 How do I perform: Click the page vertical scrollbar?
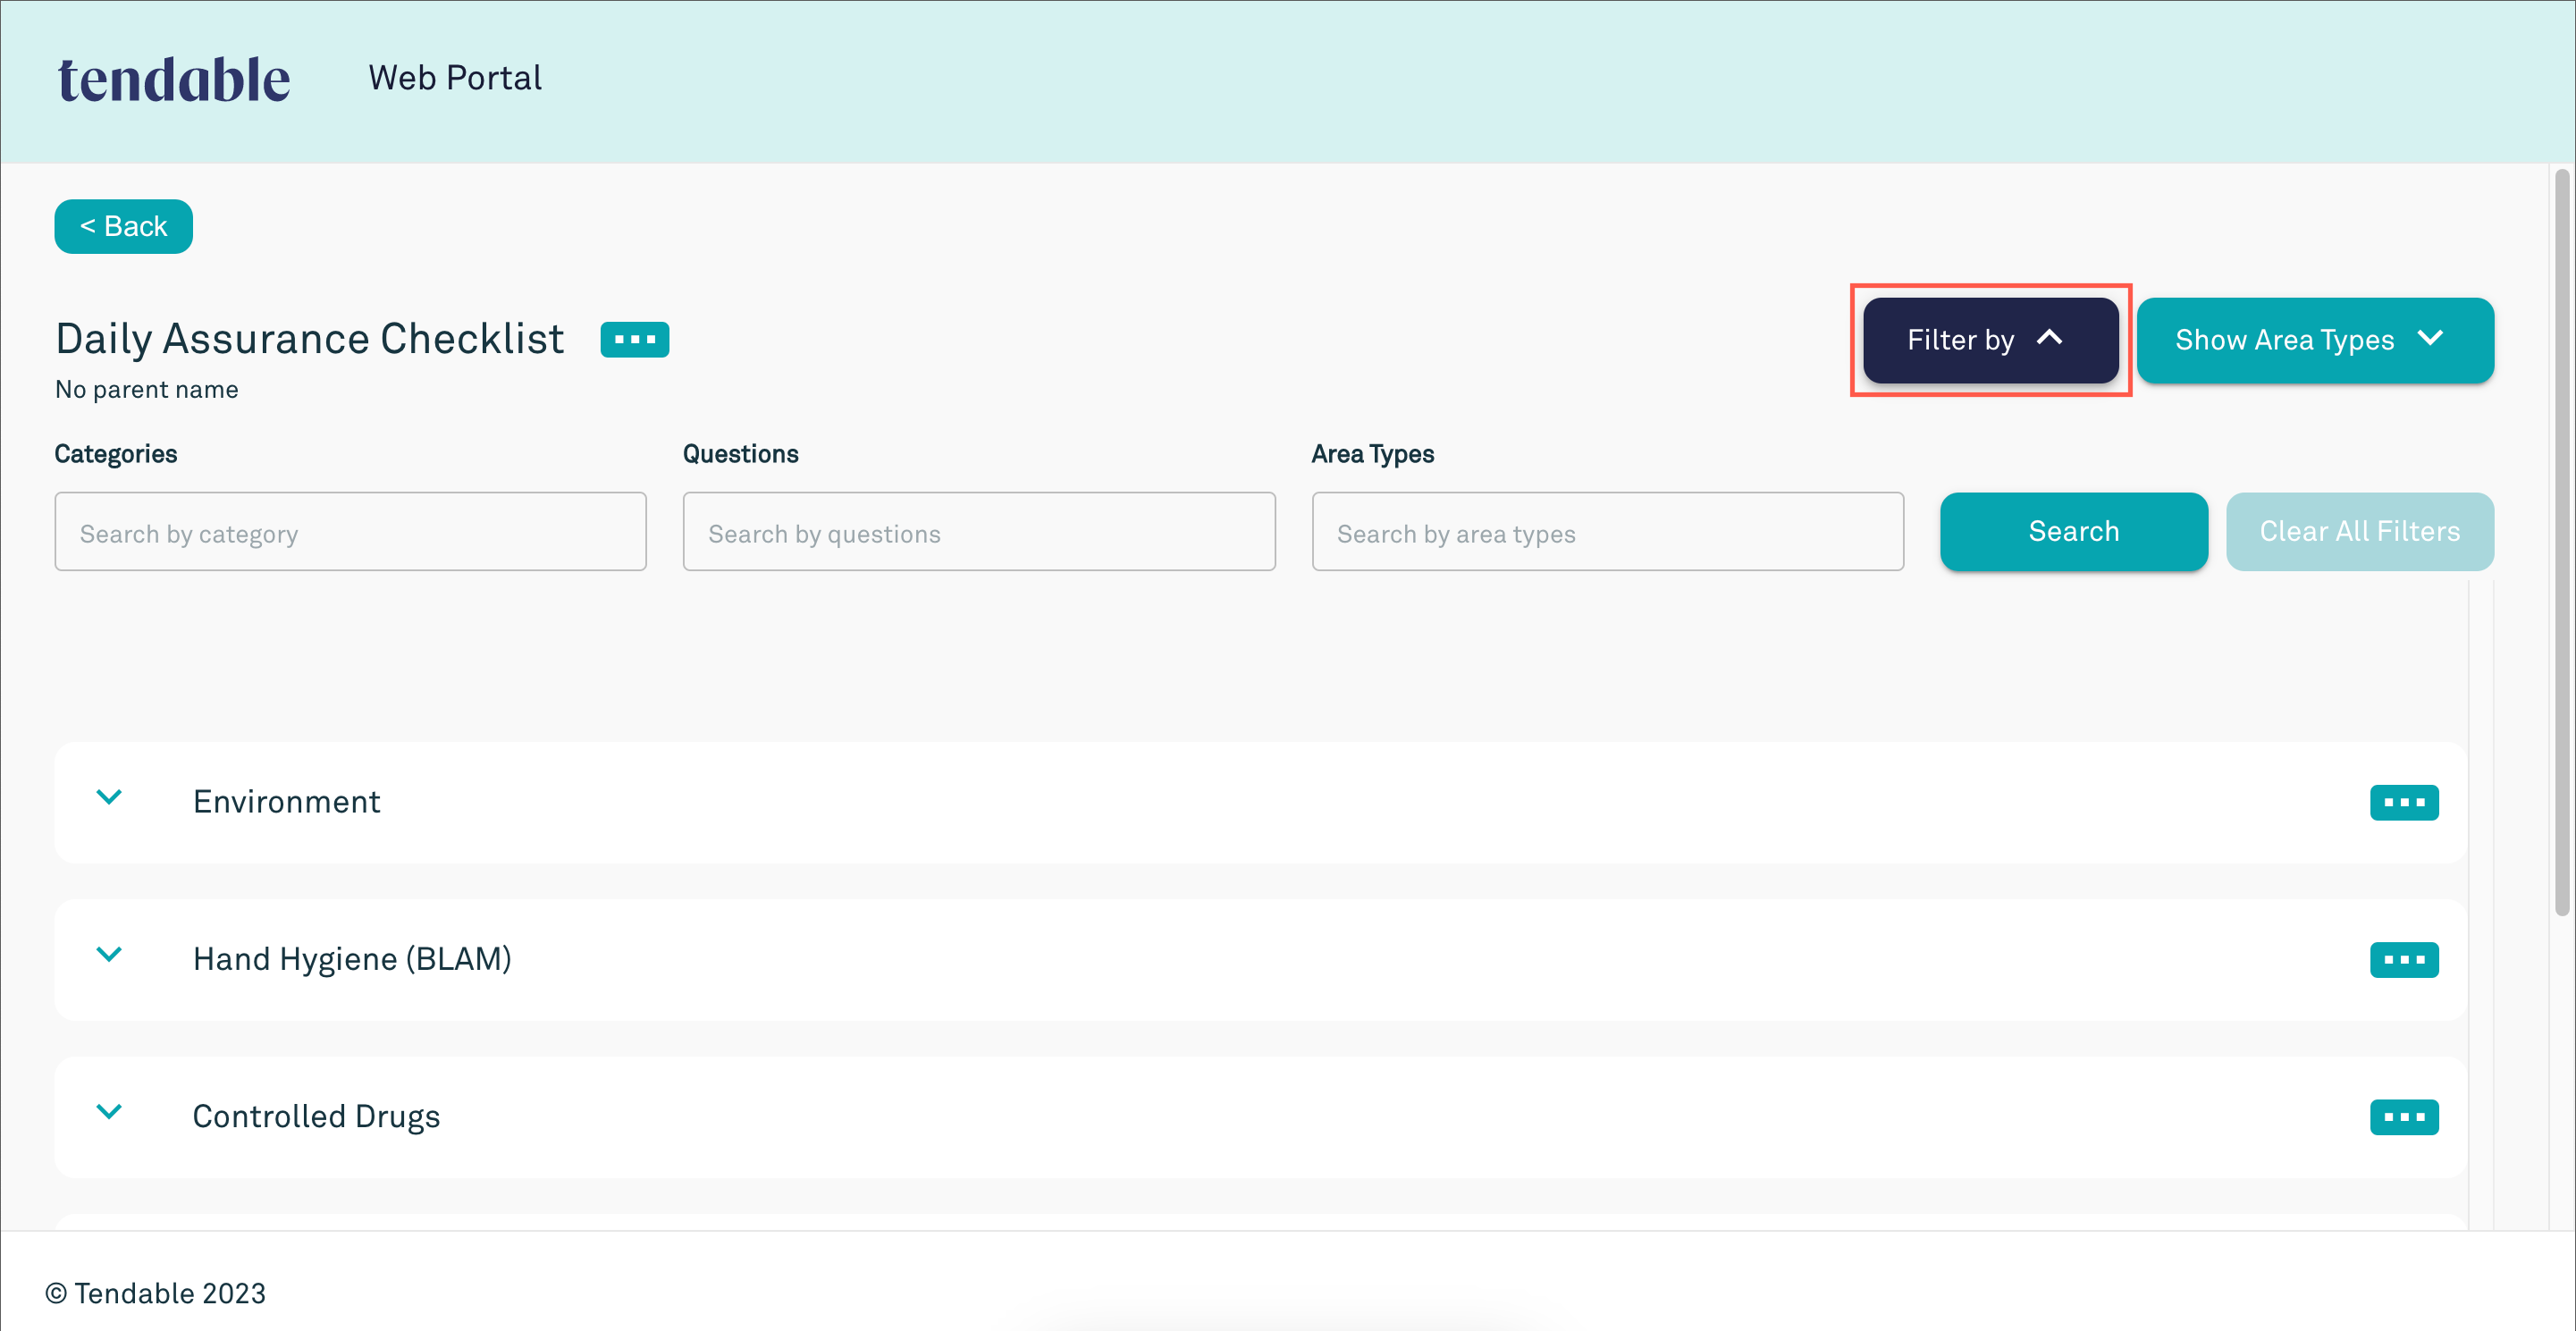2562,543
